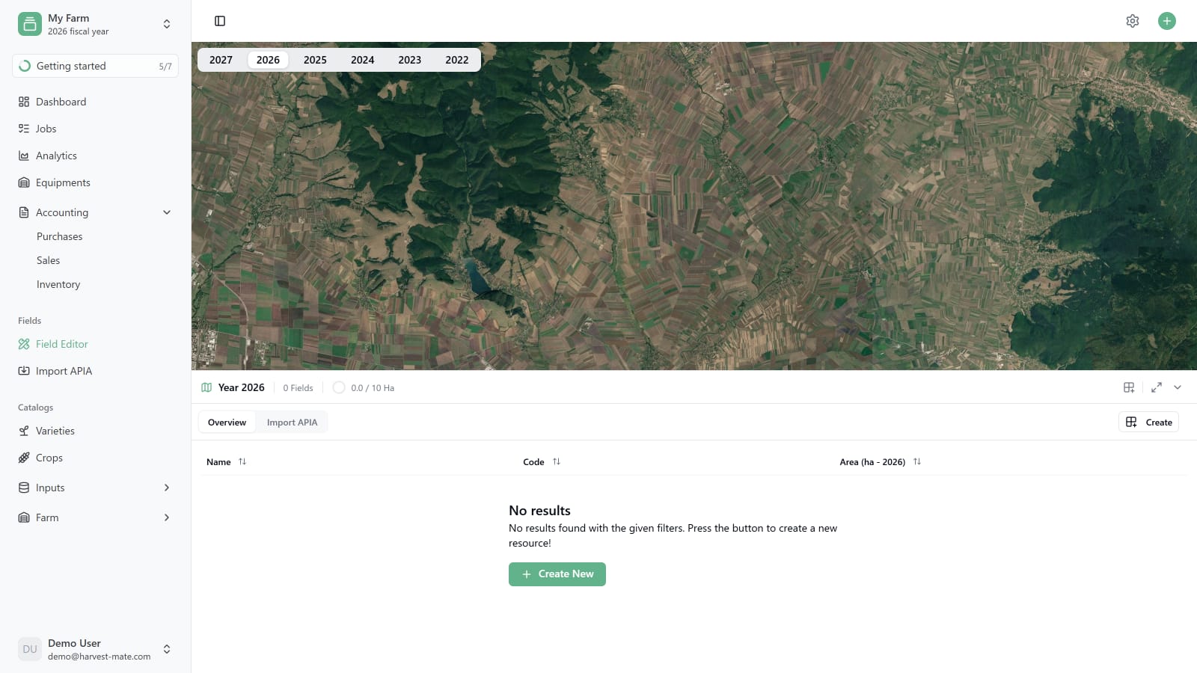Expand the Farm submenu
Screen dimensions: 1197x673
tap(95, 517)
